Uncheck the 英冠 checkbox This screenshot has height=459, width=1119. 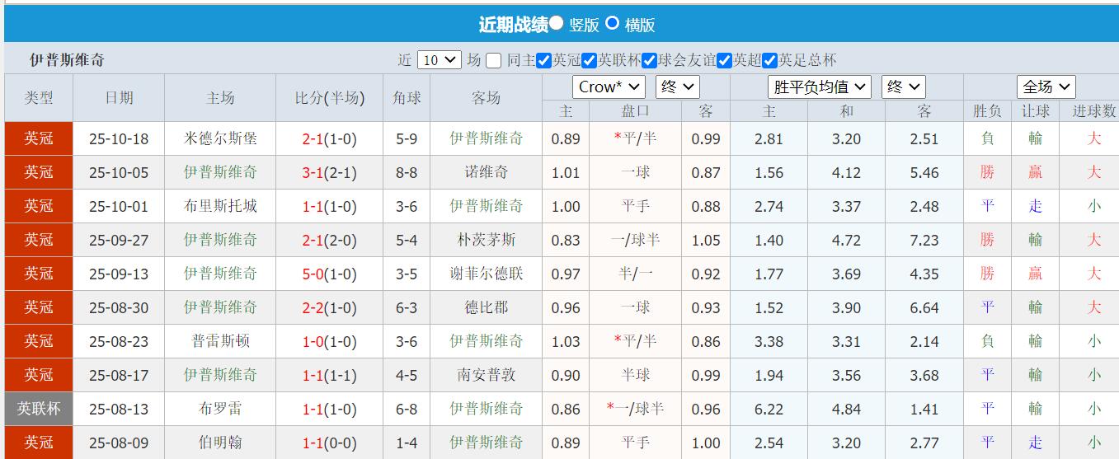click(543, 60)
